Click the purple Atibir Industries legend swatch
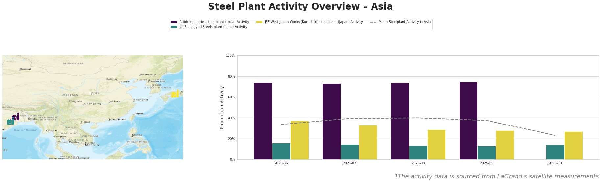The height and width of the screenshot is (182, 601). (x=174, y=22)
